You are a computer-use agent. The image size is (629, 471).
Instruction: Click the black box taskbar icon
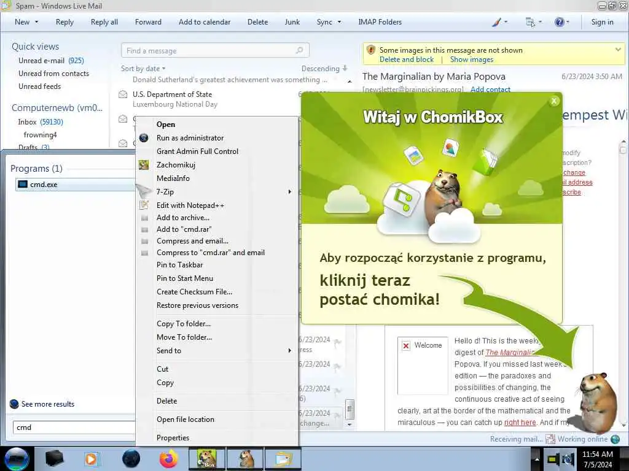pyautogui.click(x=54, y=459)
